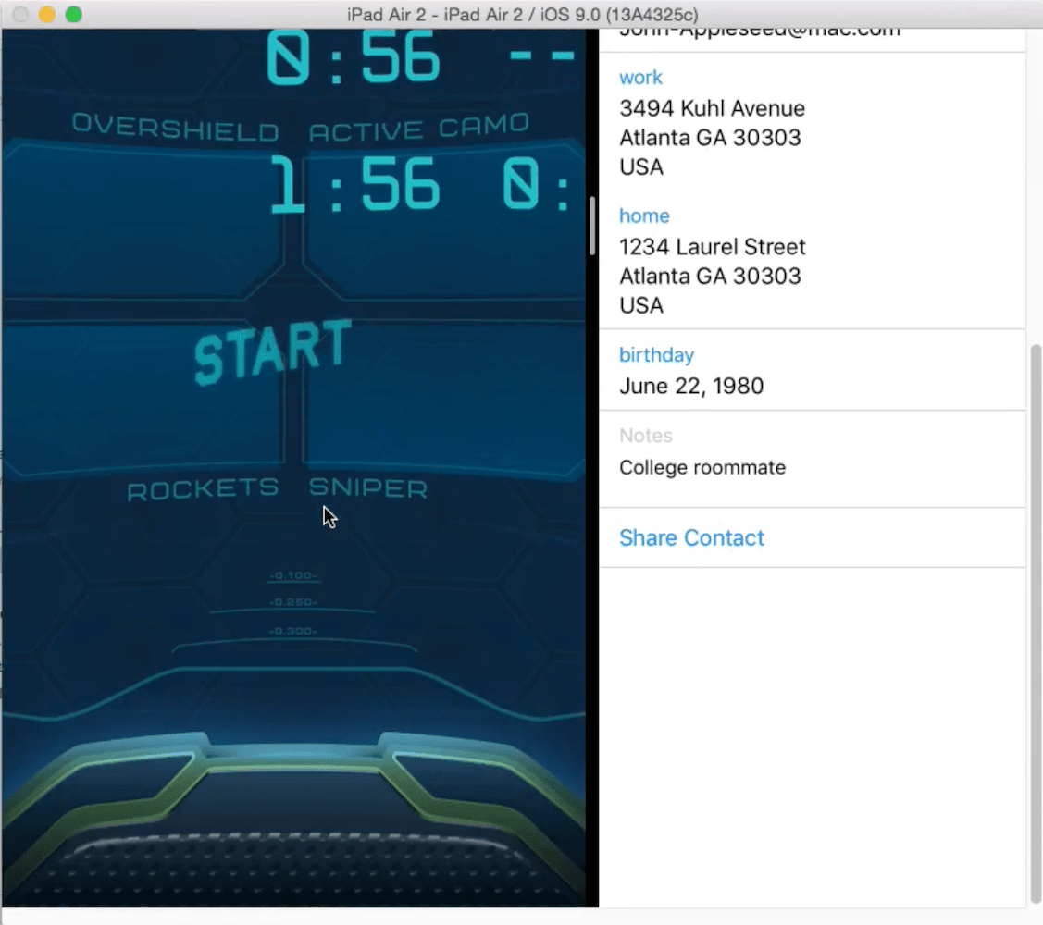
Task: Click the Notes field label
Action: tap(646, 436)
